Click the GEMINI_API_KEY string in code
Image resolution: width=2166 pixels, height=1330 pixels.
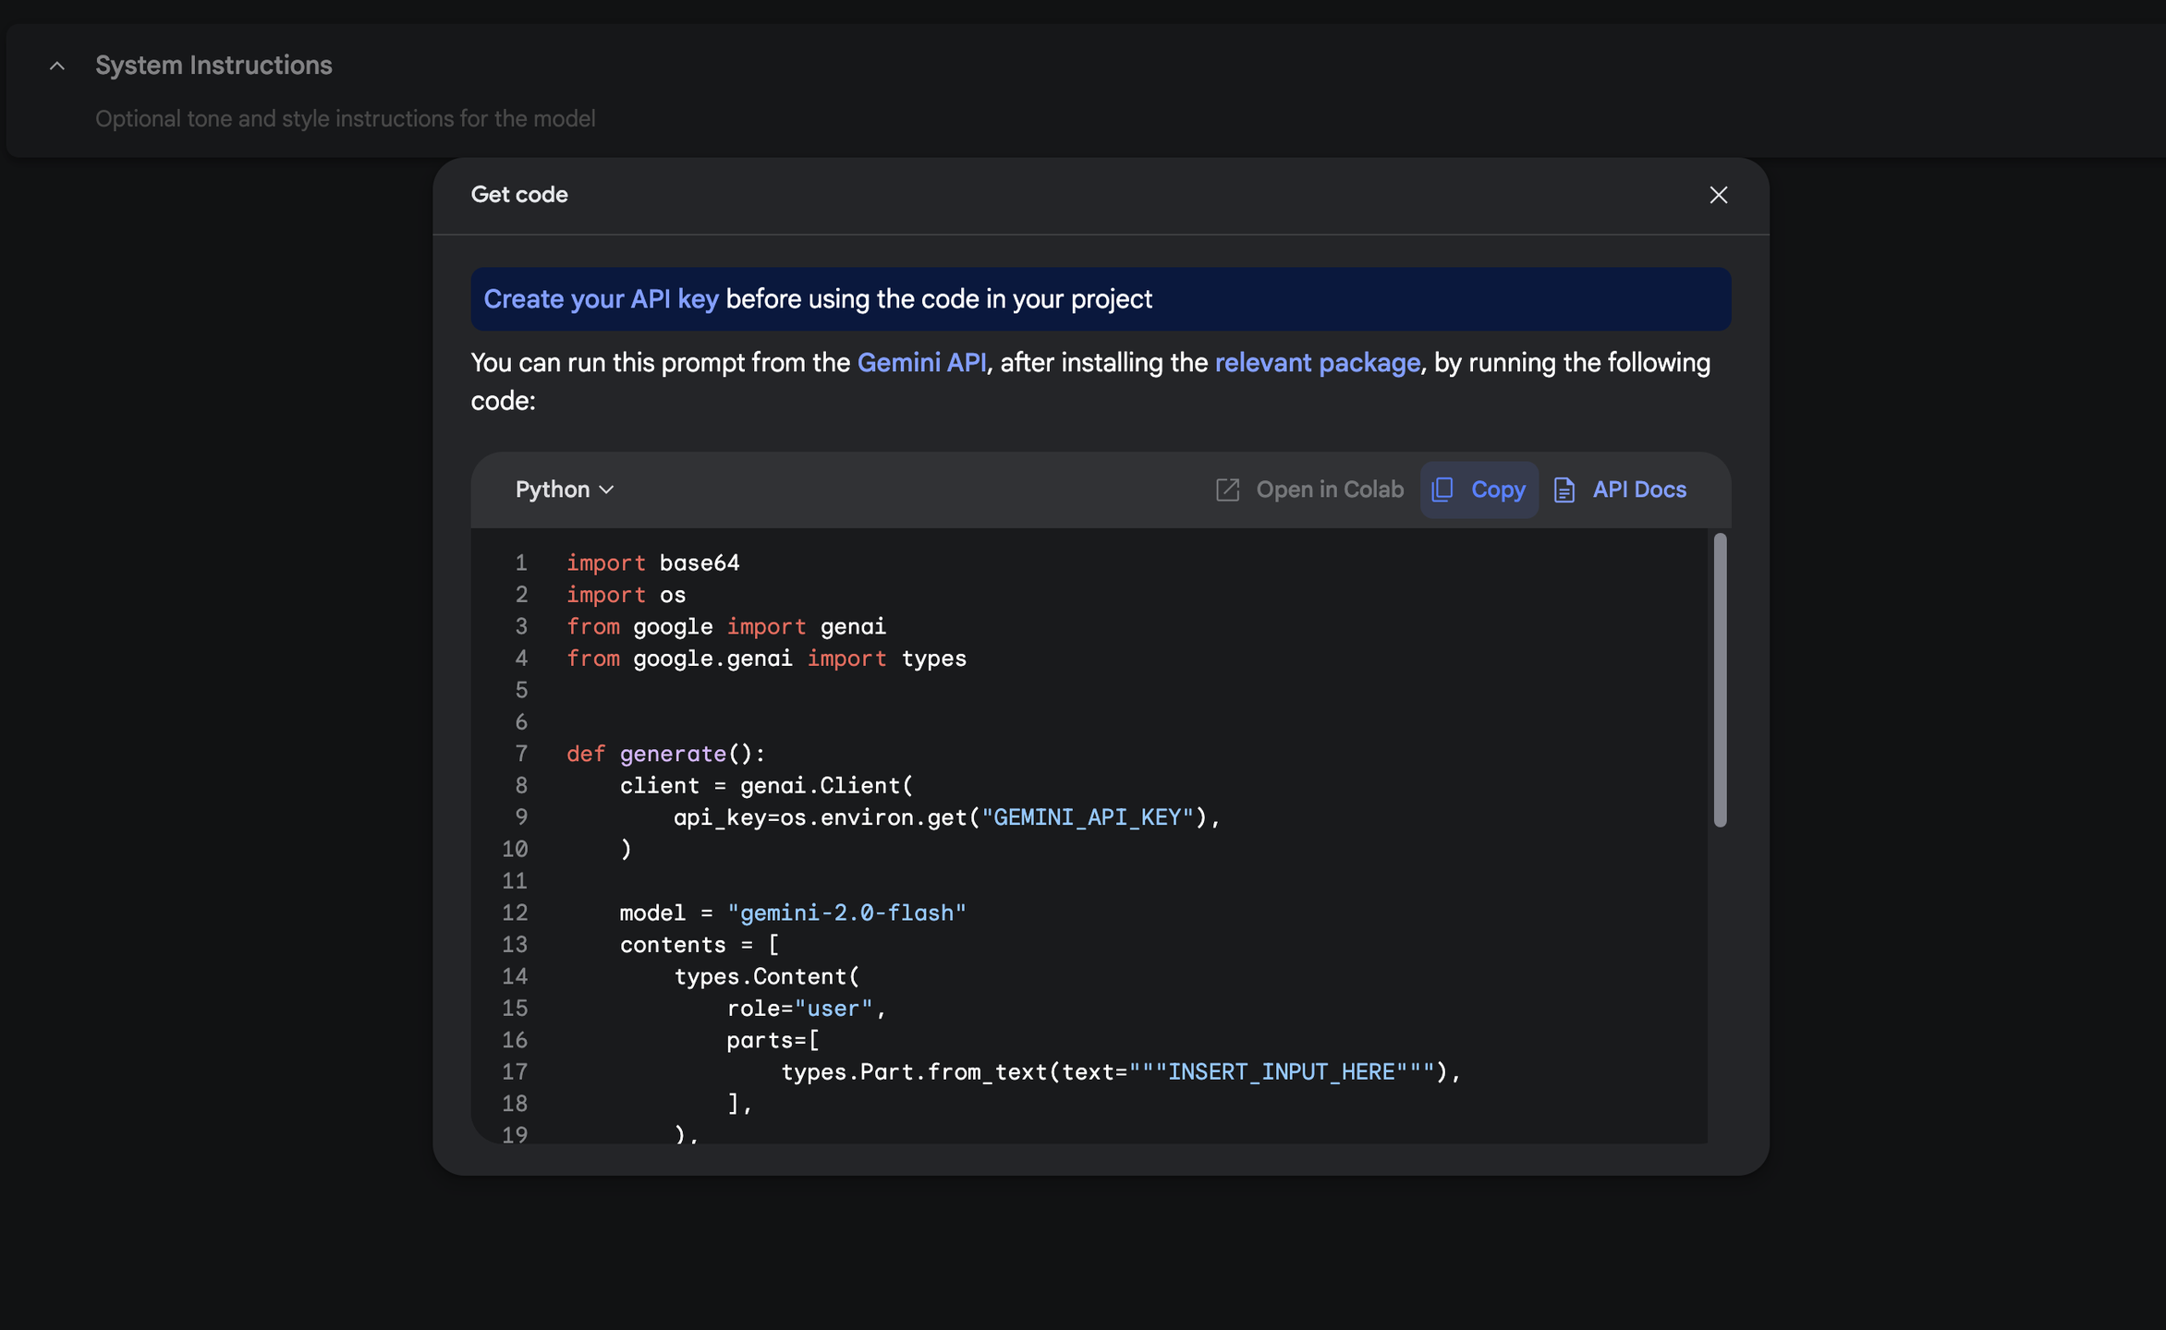1087,817
